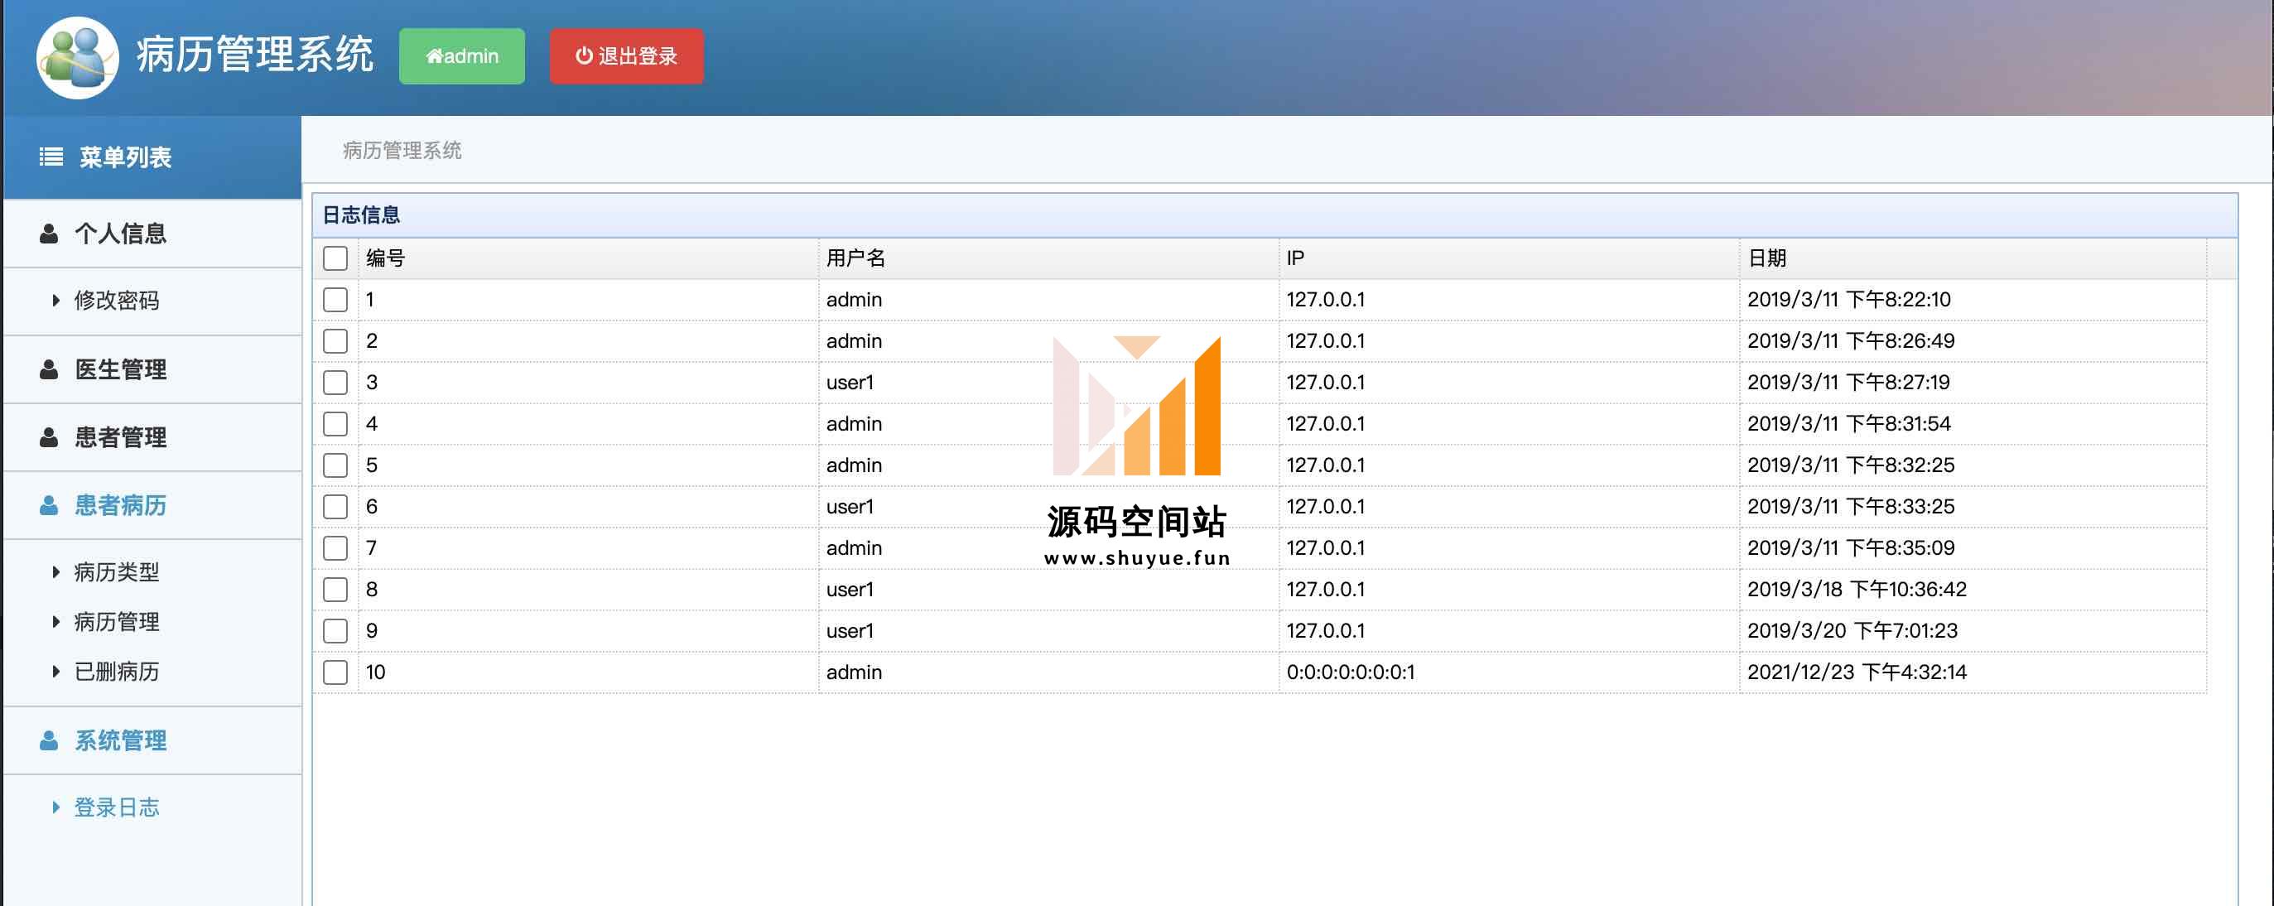Click the arrow beside 病历类型
Screen dimensions: 2274x906
(x=56, y=573)
